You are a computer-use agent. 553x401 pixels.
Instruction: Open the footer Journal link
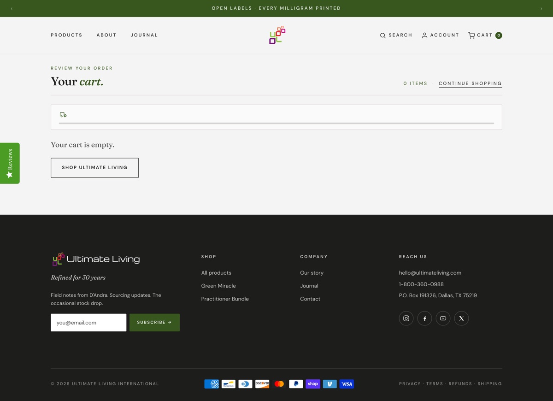309,286
